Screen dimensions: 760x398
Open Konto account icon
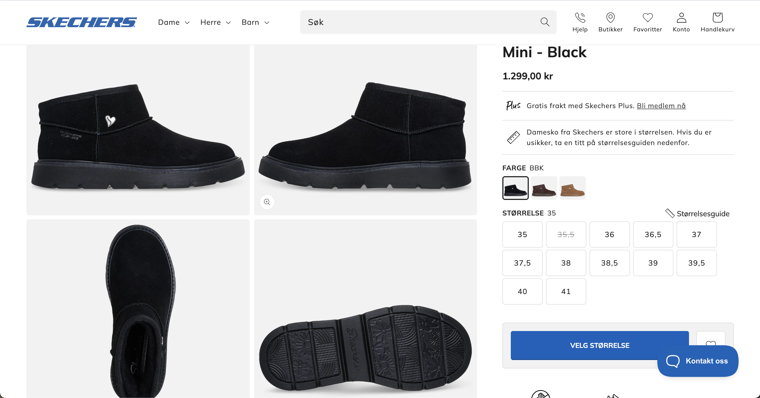tap(681, 18)
